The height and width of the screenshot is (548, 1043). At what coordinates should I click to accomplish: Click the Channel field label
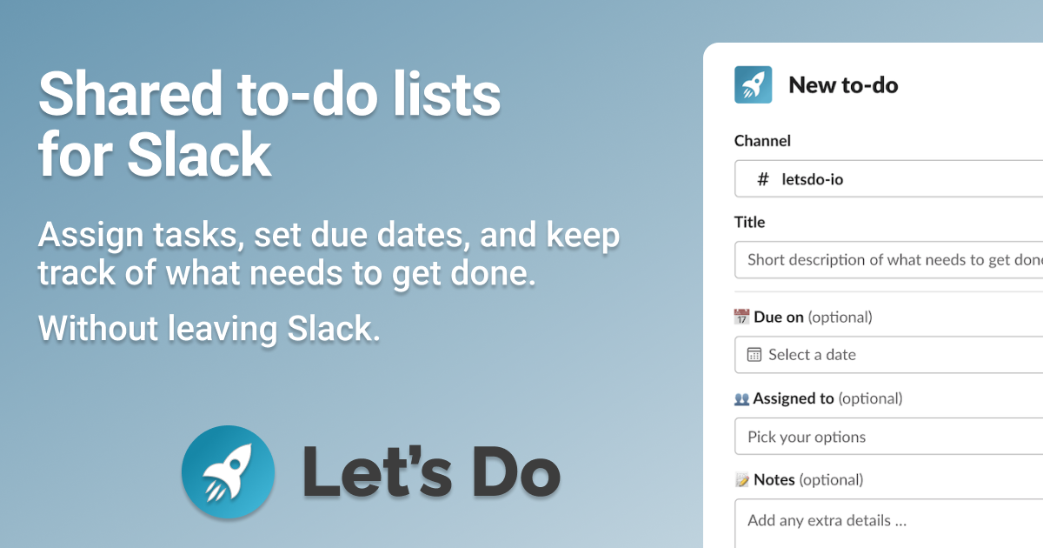(762, 141)
